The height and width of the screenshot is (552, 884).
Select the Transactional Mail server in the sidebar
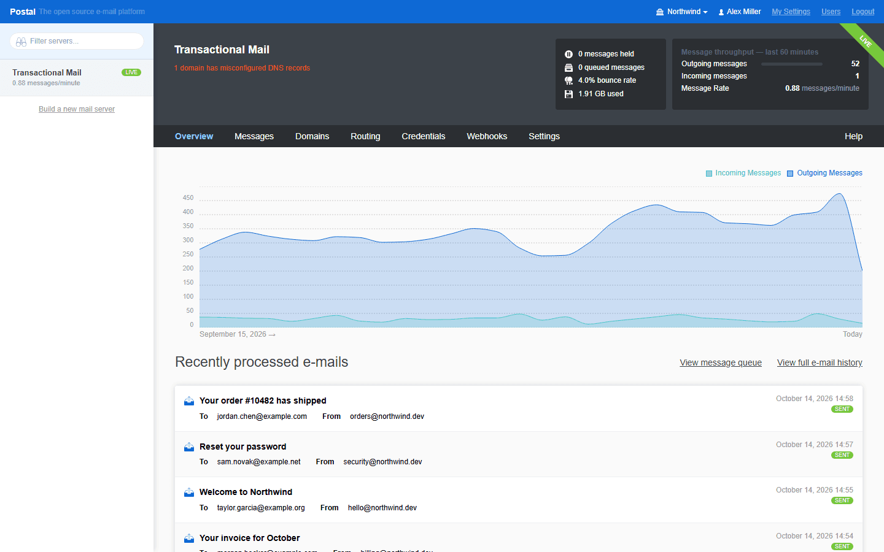pos(77,77)
